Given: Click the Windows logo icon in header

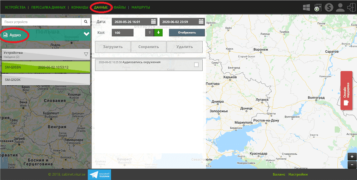Looking at the screenshot, I should (306, 7).
